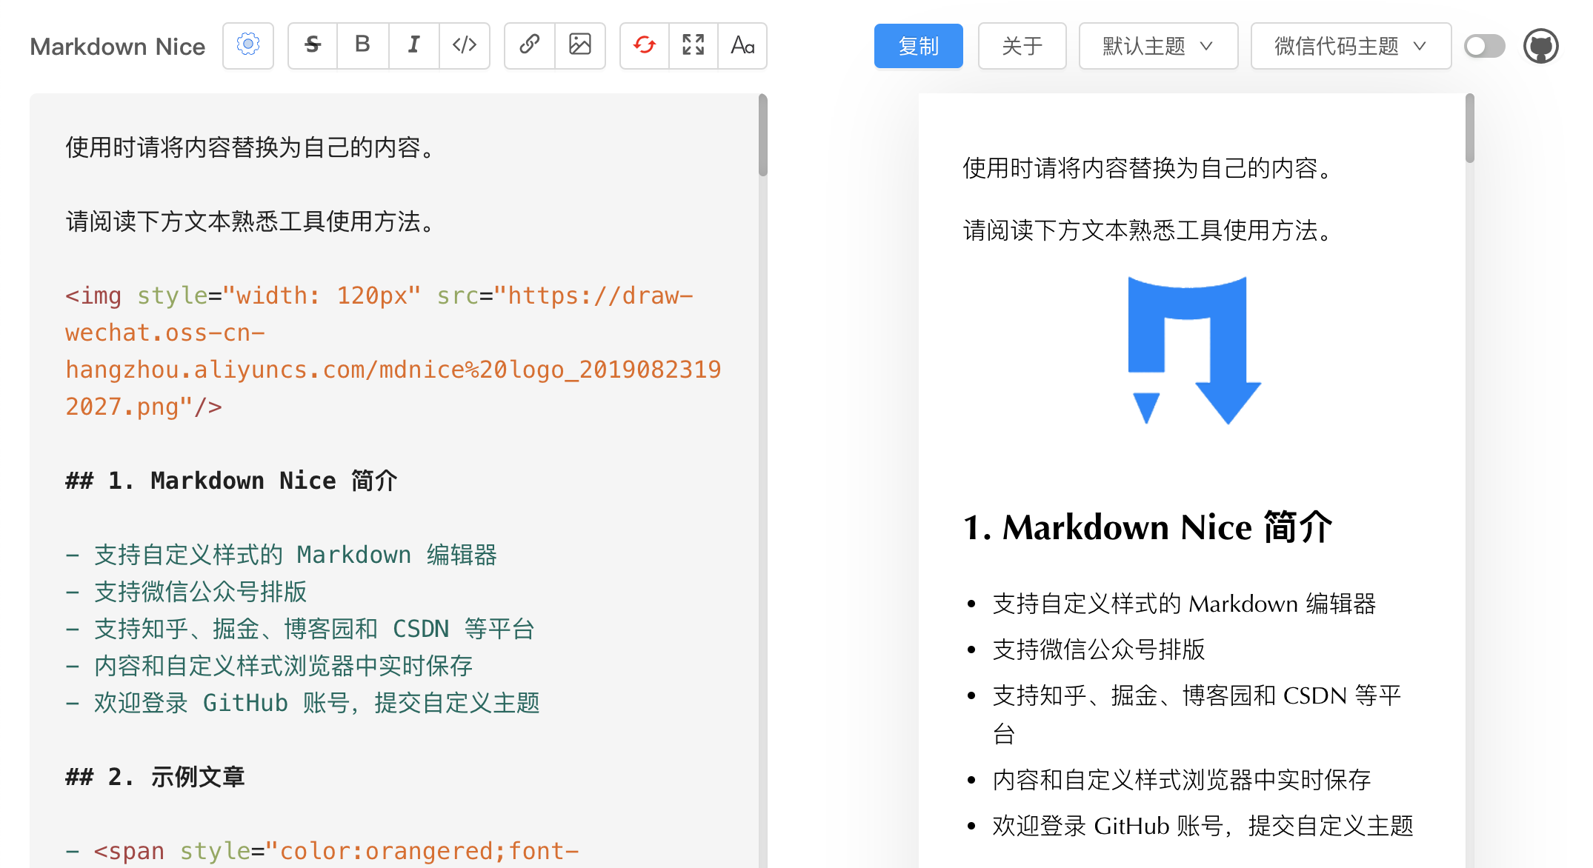Image resolution: width=1593 pixels, height=868 pixels.
Task: Toggle bold formatting
Action: click(362, 45)
